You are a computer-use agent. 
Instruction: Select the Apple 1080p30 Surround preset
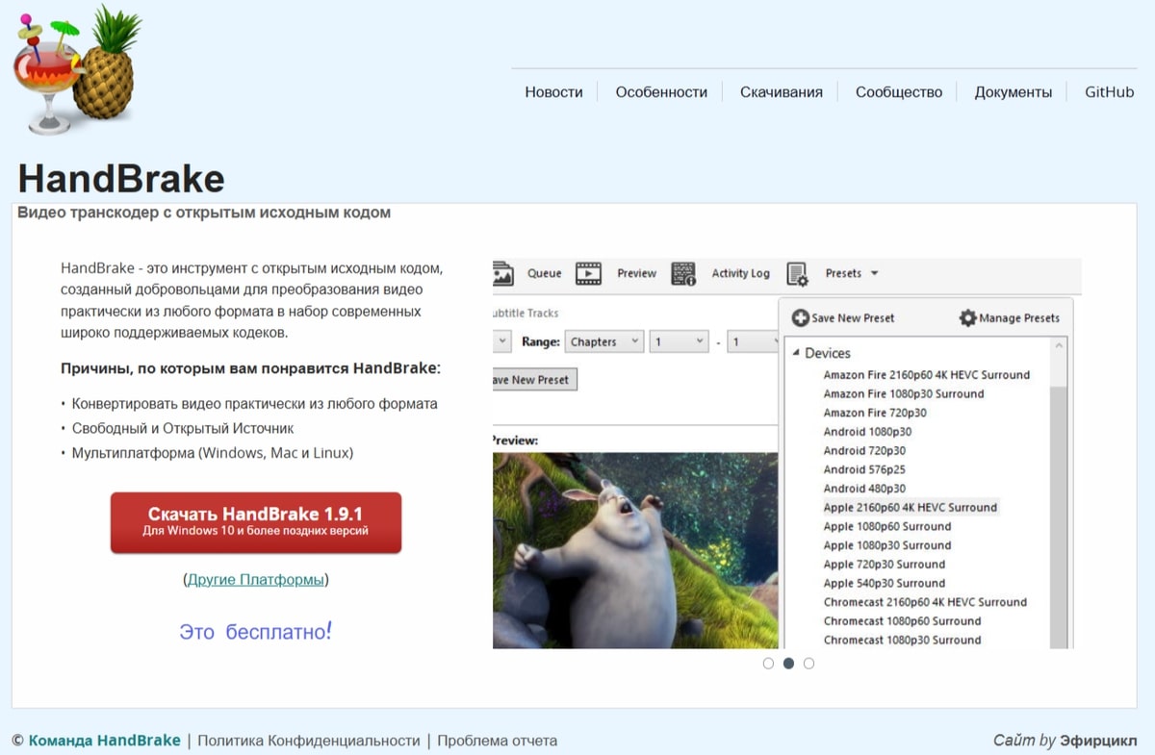pyautogui.click(x=887, y=545)
